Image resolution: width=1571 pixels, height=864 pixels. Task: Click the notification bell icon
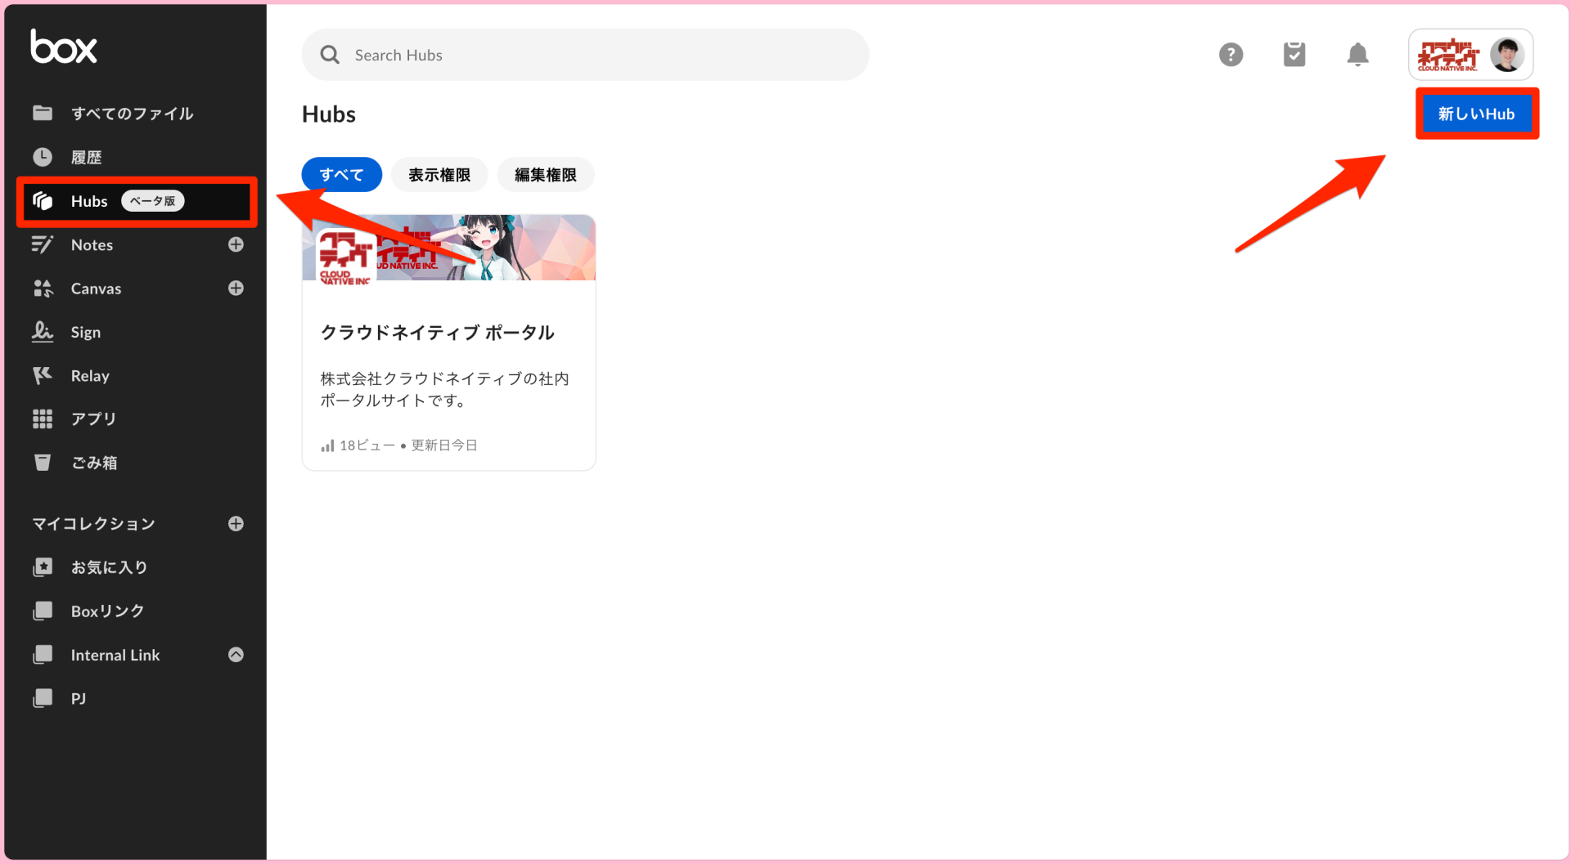[x=1357, y=54]
